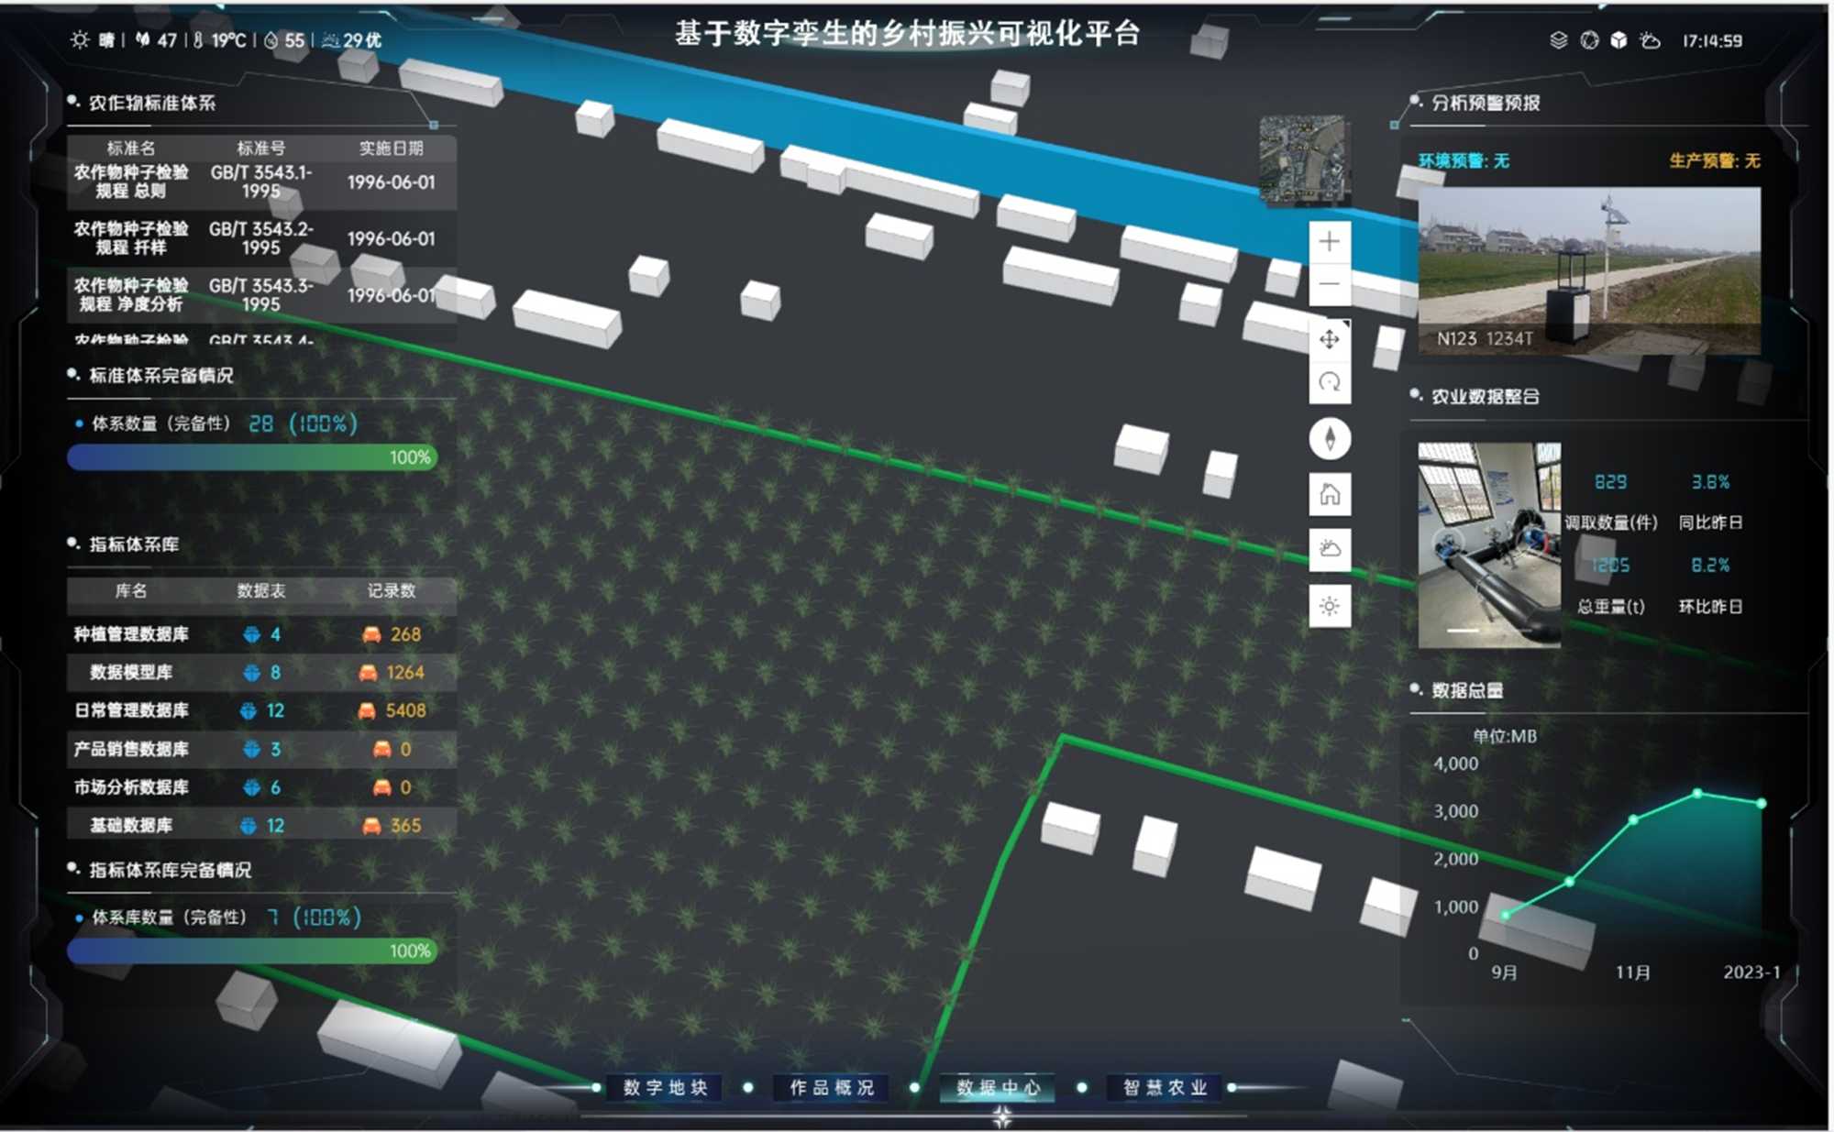Viewport: 1834px width, 1132px height.
Task: Return to home view icon
Action: point(1329,494)
